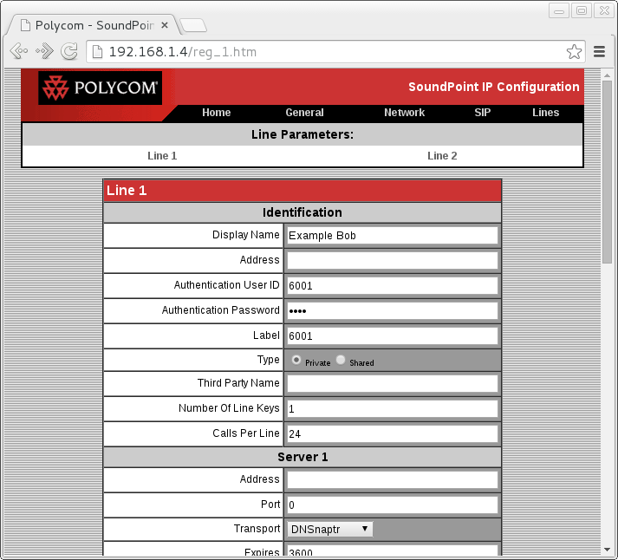Click the Authentication Password field
This screenshot has width=618, height=560.
click(x=393, y=311)
